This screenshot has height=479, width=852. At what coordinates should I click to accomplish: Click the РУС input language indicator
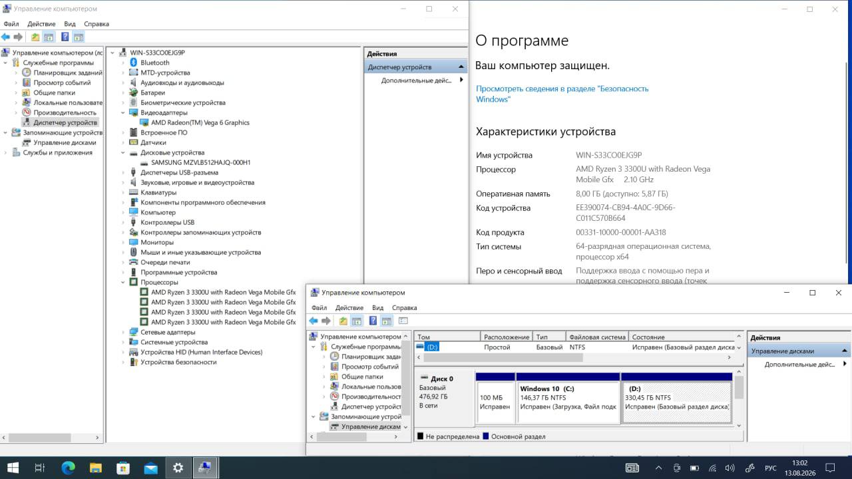coord(770,468)
